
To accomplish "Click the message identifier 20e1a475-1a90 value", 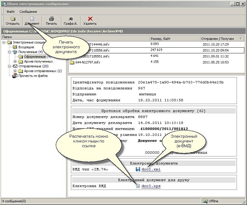I will [x=181, y=82].
